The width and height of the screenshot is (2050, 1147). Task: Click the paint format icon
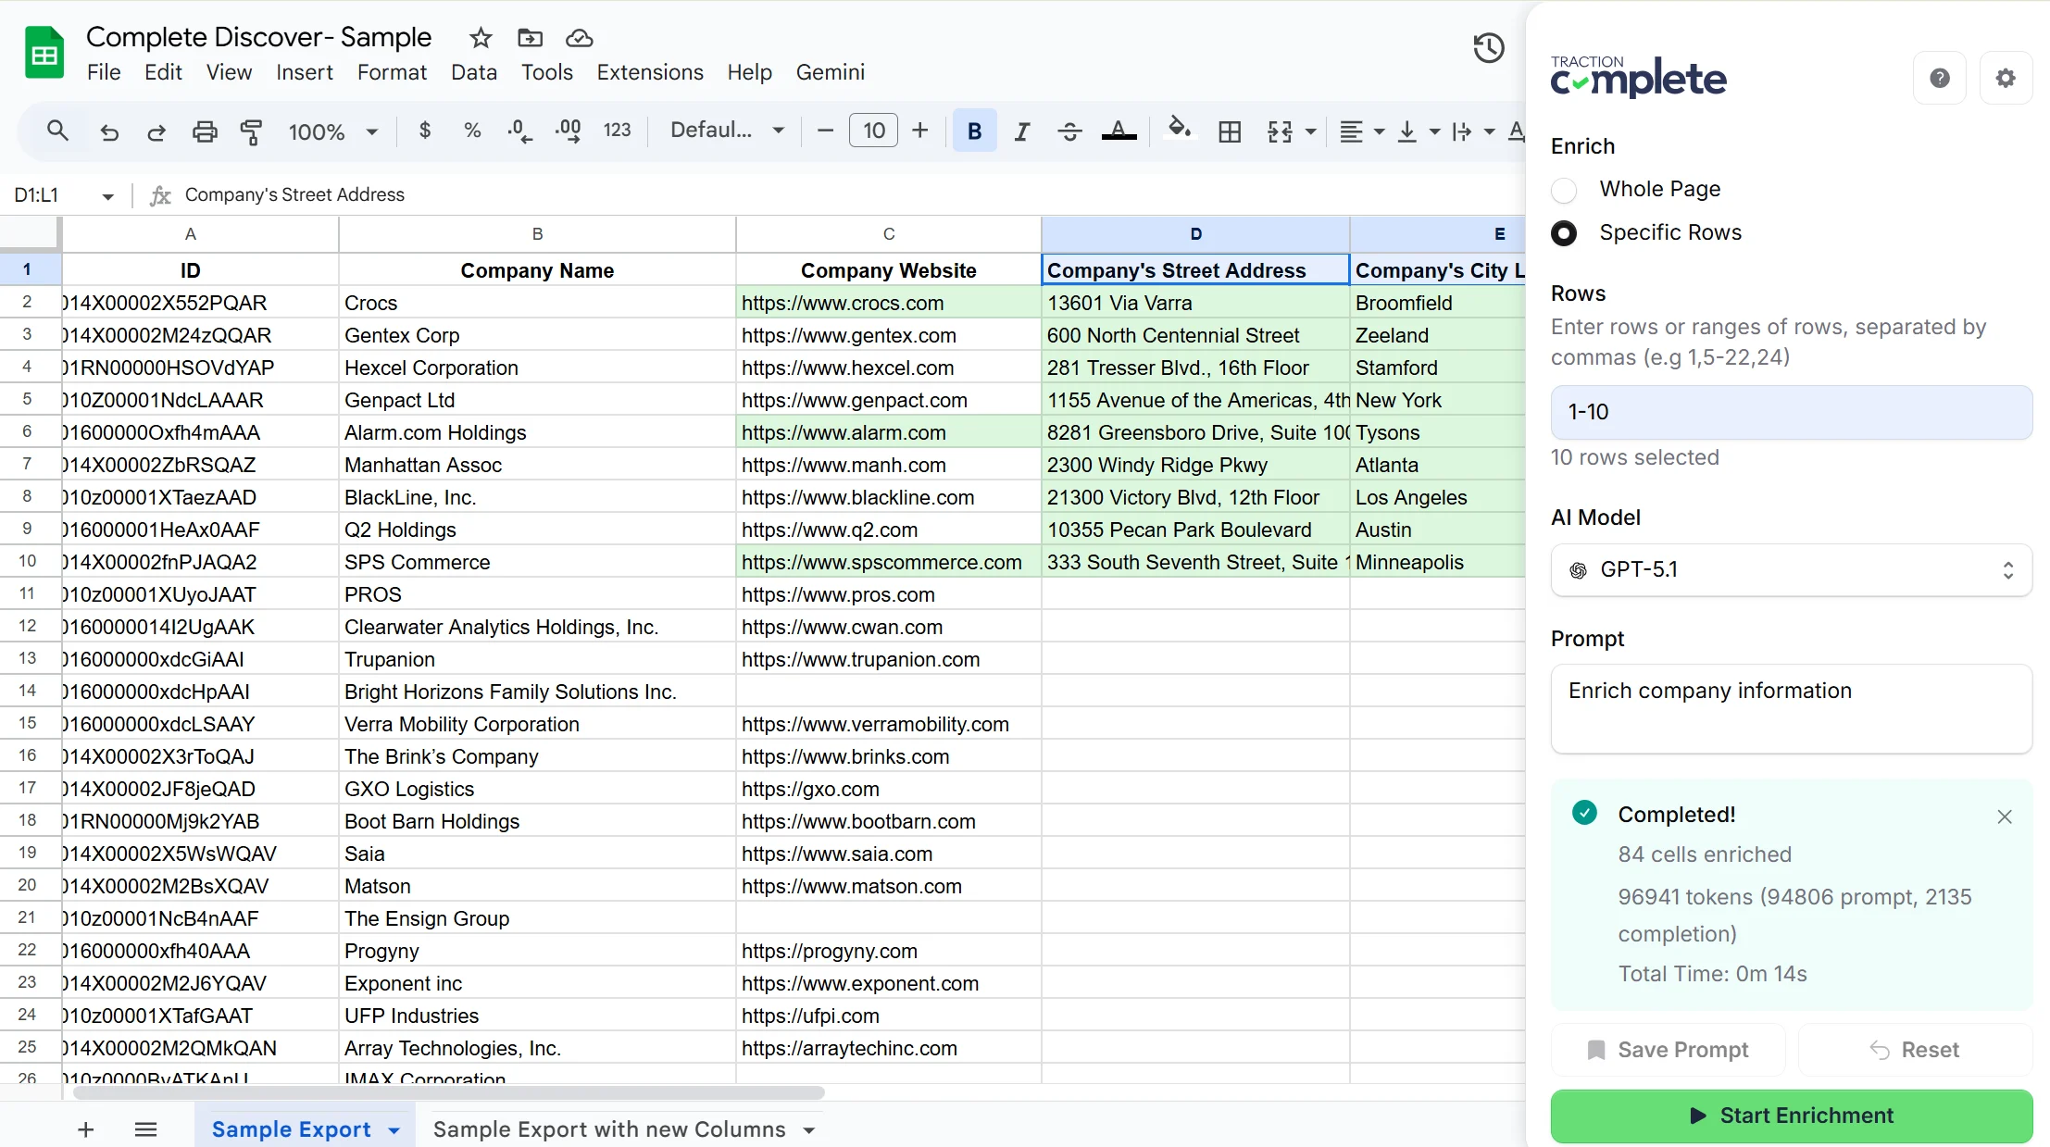[251, 131]
